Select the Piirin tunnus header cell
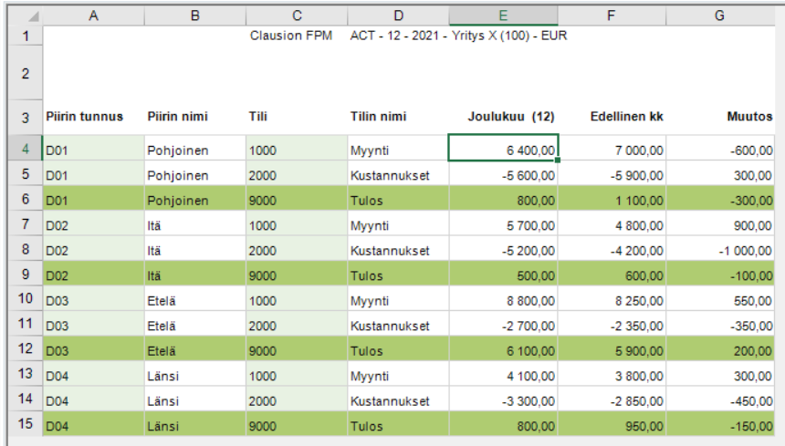The image size is (785, 446). pyautogui.click(x=94, y=117)
